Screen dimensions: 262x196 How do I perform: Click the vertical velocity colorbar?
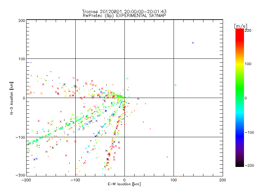(x=240, y=98)
